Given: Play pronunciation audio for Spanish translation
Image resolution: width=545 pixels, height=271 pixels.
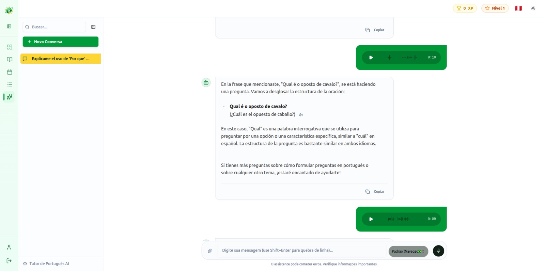Looking at the screenshot, I should 301,115.
